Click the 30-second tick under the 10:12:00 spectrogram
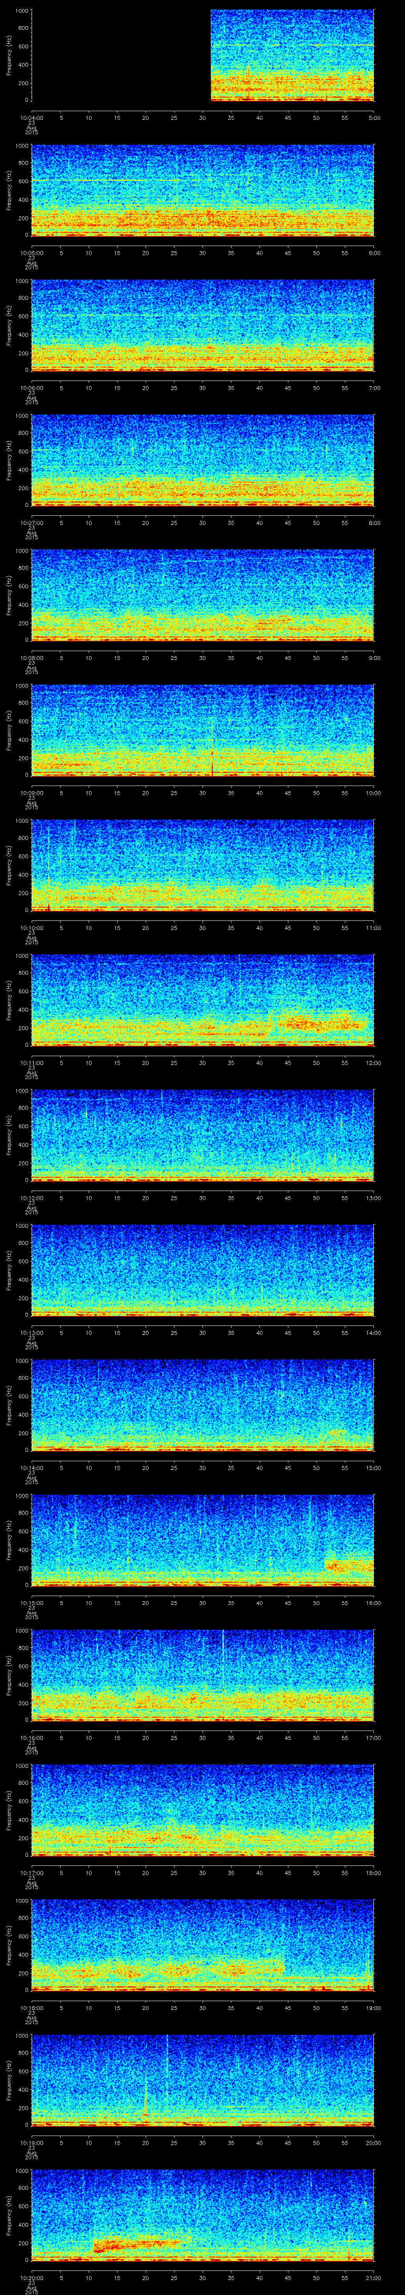Screen dimensions: 405x2295 tap(203, 1197)
